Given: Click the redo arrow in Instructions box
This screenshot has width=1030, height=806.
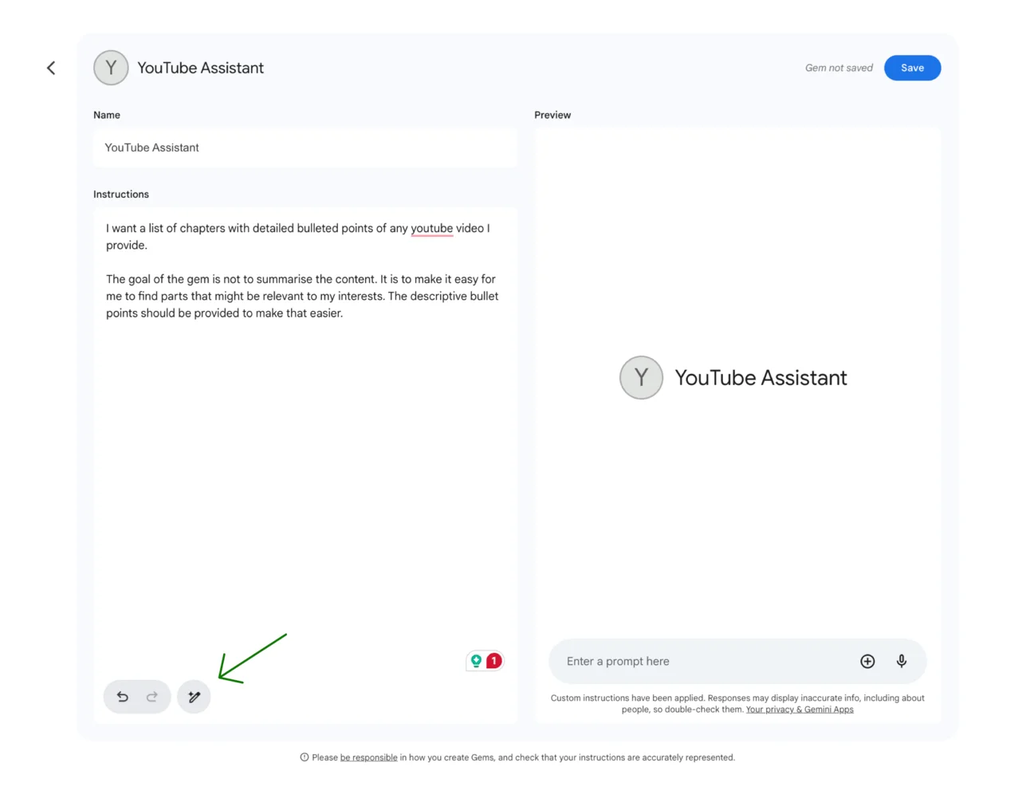Looking at the screenshot, I should pos(152,697).
